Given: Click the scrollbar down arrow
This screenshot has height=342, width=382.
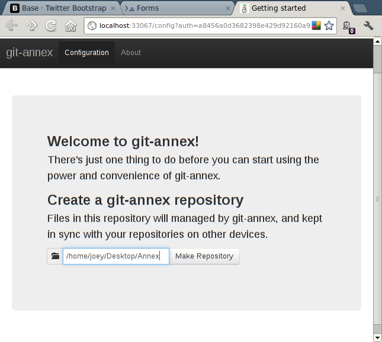Looking at the screenshot, I should [x=377, y=338].
